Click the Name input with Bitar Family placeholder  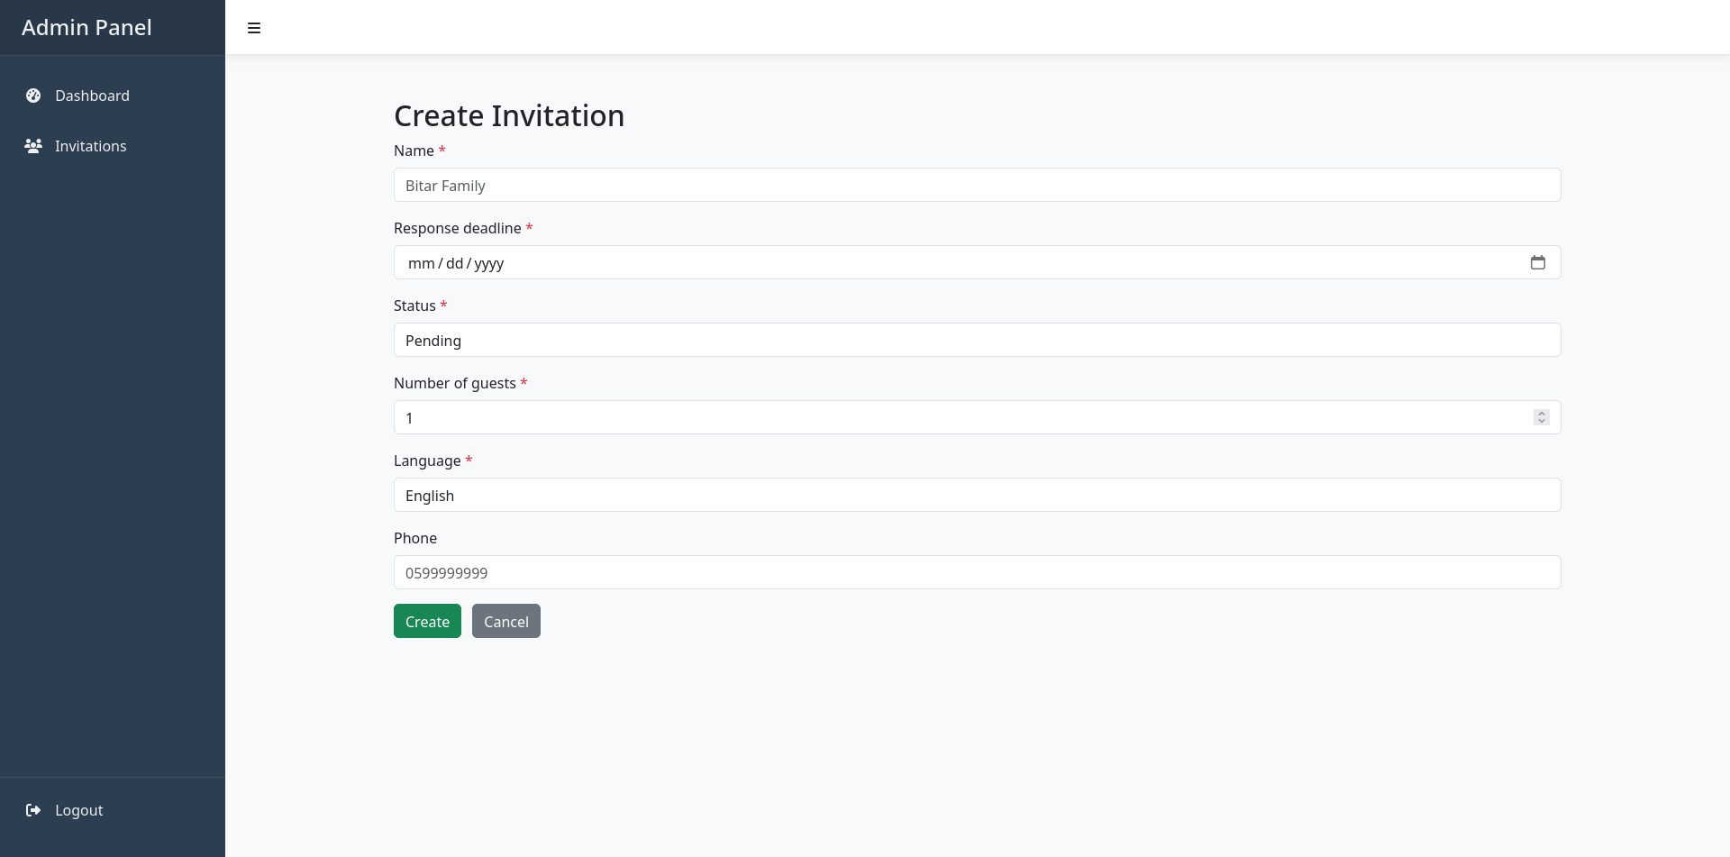point(977,185)
